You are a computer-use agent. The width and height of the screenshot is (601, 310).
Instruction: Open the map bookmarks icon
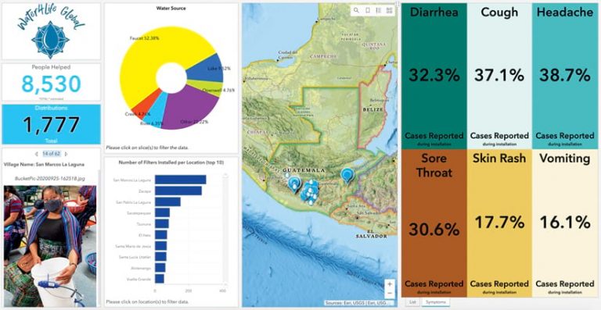(x=368, y=10)
